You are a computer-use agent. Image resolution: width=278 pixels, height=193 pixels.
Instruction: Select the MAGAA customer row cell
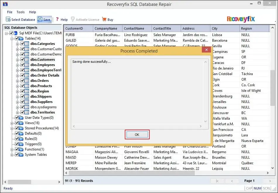click(x=79, y=152)
